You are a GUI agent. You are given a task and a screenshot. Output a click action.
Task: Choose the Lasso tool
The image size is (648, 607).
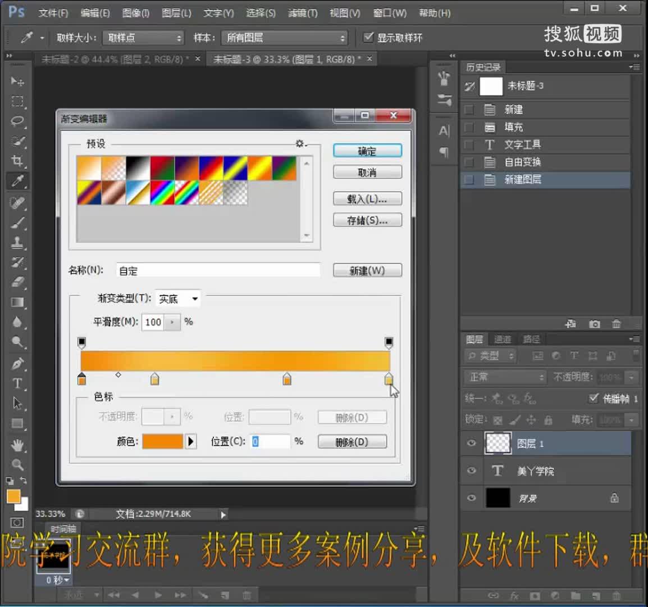point(17,121)
